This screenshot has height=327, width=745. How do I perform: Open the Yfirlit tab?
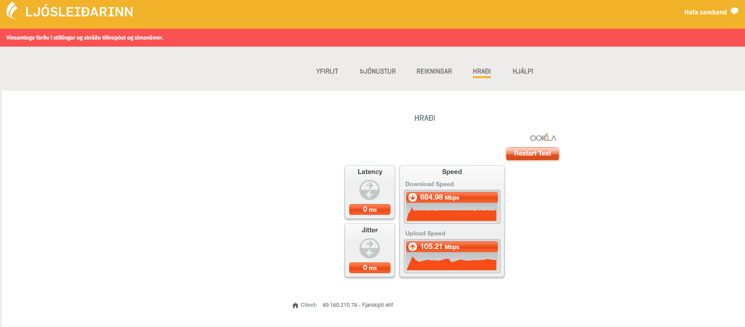click(327, 71)
